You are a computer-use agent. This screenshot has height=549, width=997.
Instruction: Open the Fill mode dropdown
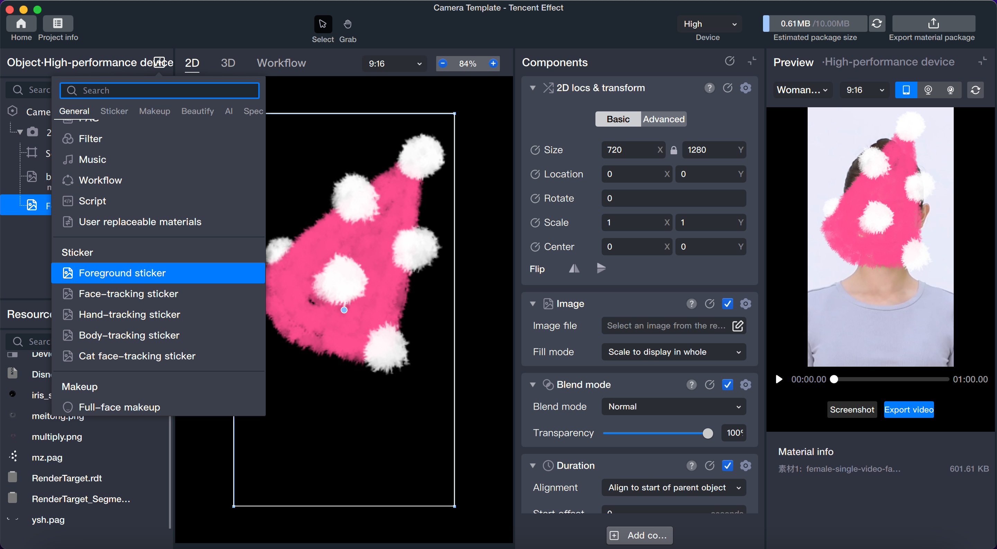pyautogui.click(x=673, y=352)
